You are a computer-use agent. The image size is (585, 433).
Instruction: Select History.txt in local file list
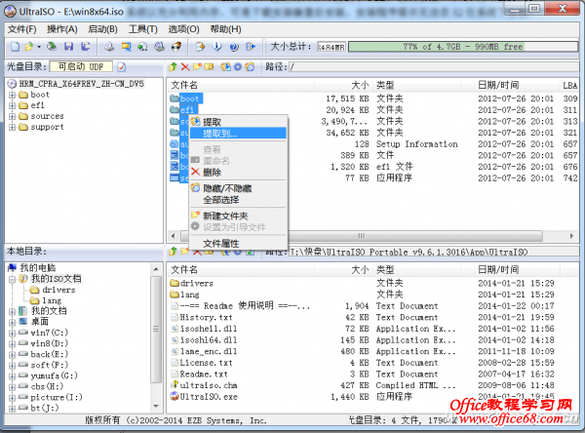206,317
